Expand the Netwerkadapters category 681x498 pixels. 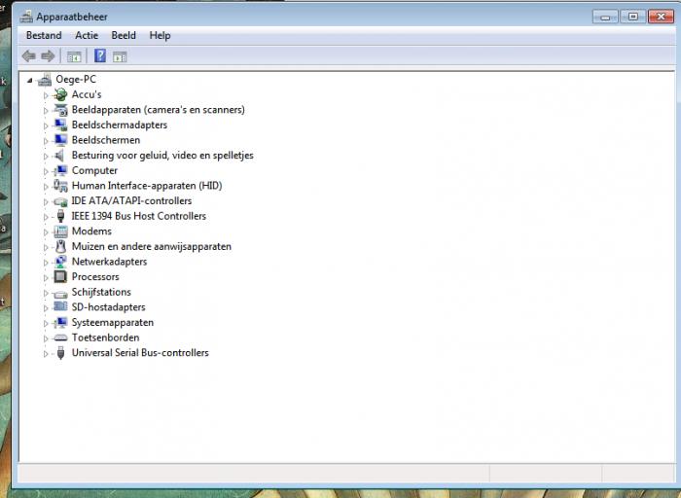tap(46, 263)
